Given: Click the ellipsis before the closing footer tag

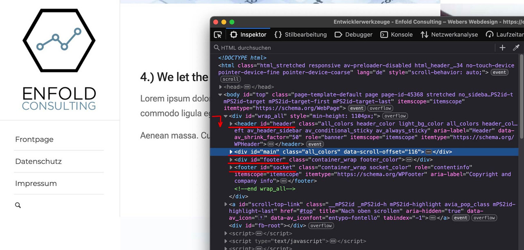Looking at the screenshot, I should pyautogui.click(x=283, y=181).
